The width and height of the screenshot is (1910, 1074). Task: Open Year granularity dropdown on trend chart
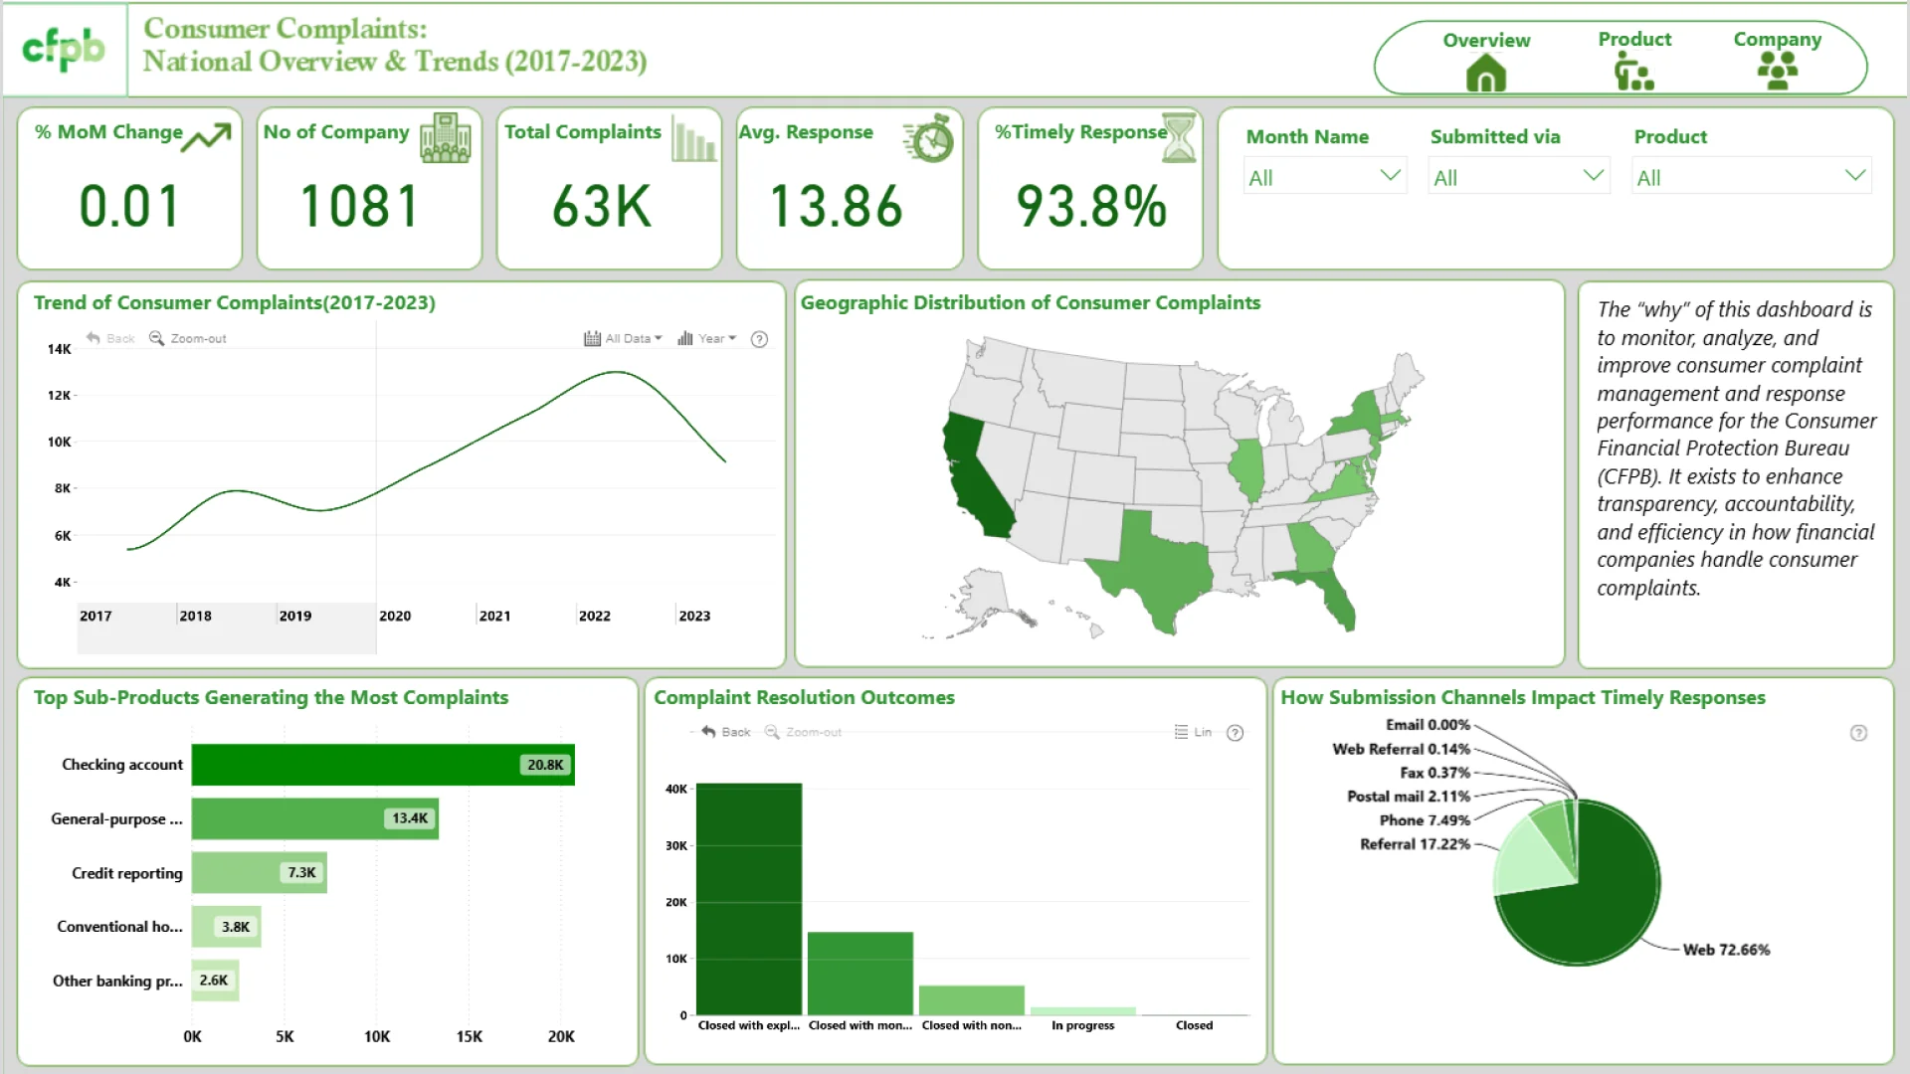coord(707,338)
